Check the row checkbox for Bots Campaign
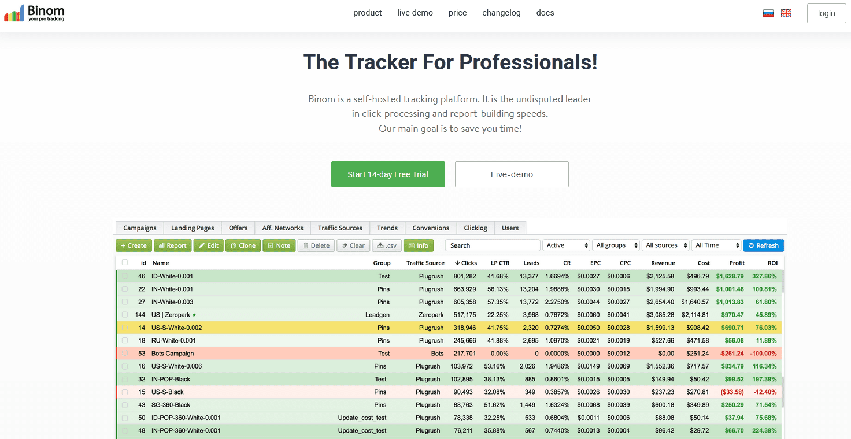The width and height of the screenshot is (851, 439). [124, 353]
